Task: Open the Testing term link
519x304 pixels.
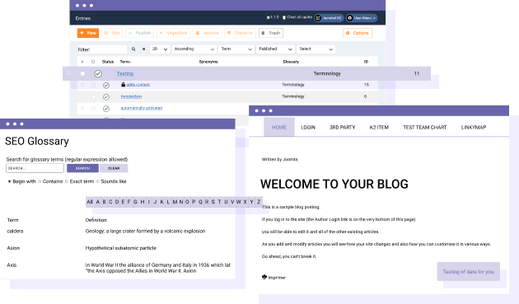Action: (125, 73)
